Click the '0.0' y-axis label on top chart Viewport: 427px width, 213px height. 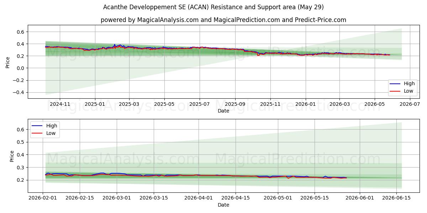point(20,68)
